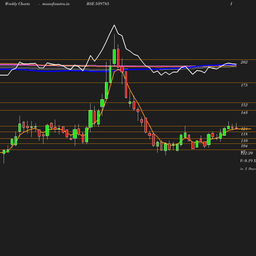Click the '110' price level label
The image size is (256, 256).
(x=244, y=141)
